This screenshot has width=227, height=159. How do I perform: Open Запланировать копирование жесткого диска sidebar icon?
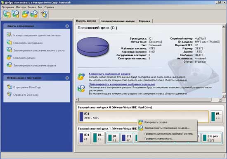(x=9, y=50)
